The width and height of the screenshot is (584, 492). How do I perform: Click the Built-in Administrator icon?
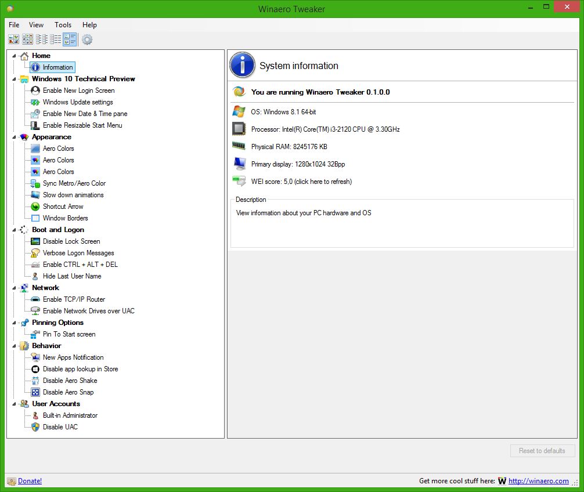coord(35,415)
